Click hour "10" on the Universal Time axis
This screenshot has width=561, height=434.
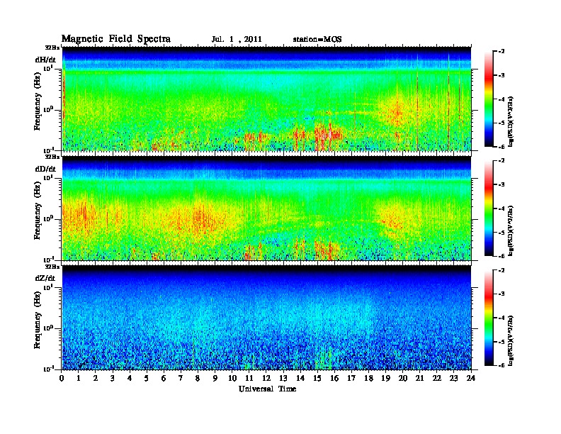232,378
